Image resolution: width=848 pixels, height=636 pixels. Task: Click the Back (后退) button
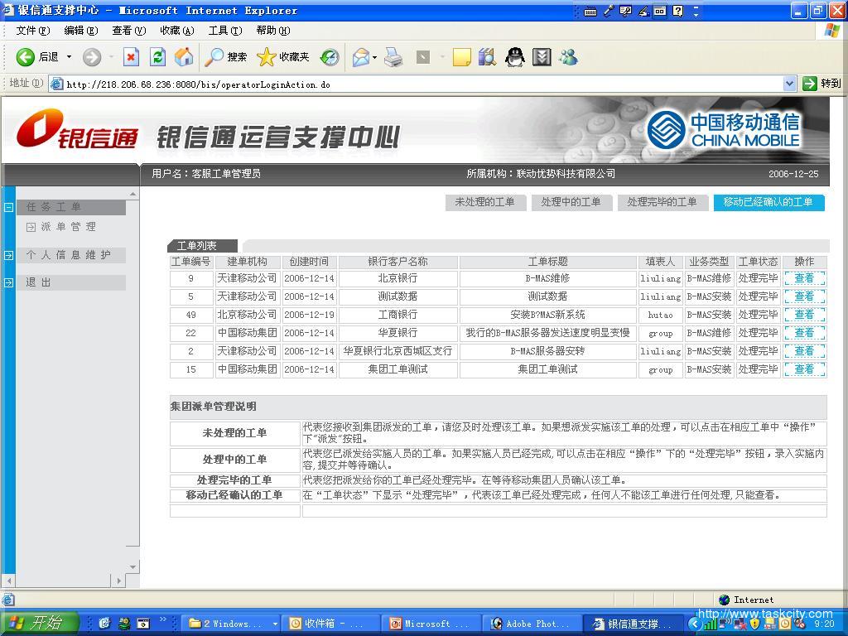click(x=38, y=57)
